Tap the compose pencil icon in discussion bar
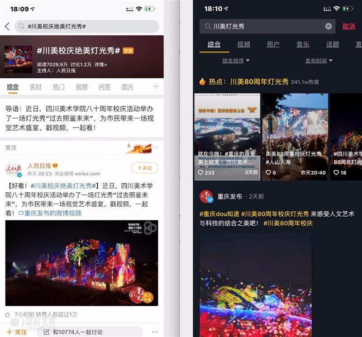This screenshot has height=337, width=362. (x=47, y=332)
